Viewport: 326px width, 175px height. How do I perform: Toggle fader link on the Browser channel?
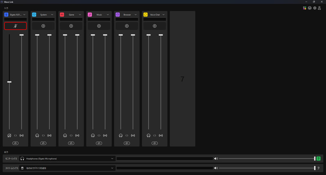tap(127, 136)
